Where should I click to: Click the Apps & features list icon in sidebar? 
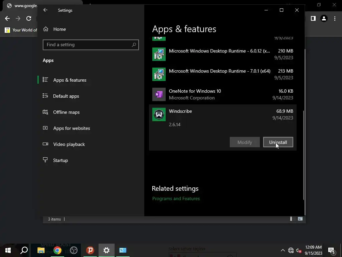click(x=45, y=80)
